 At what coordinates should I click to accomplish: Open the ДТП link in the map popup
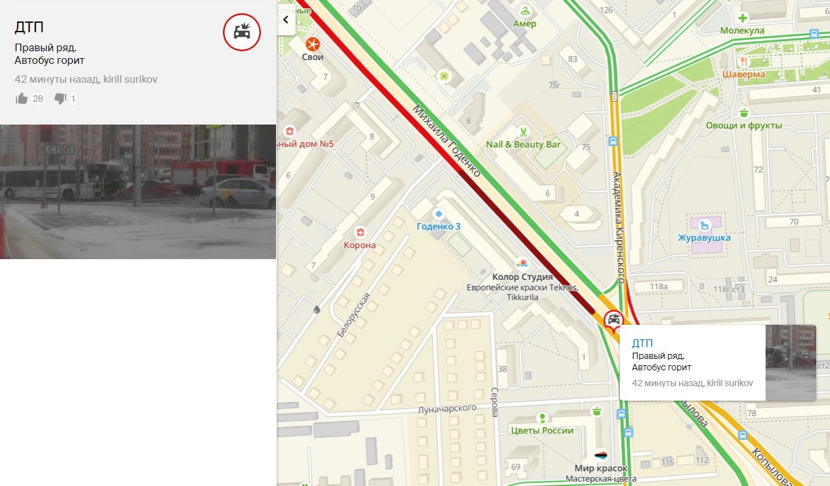tap(642, 343)
